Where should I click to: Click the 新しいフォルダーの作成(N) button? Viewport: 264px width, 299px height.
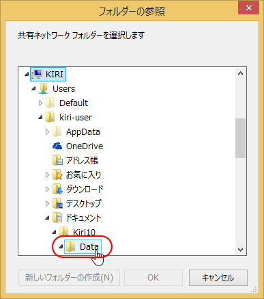pyautogui.click(x=69, y=278)
